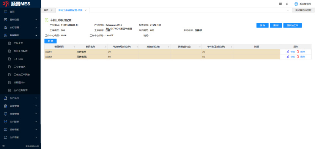The height and width of the screenshot is (149, 315).
Task: Expand the 生产执行 menu chevron
Action: click(x=36, y=98)
